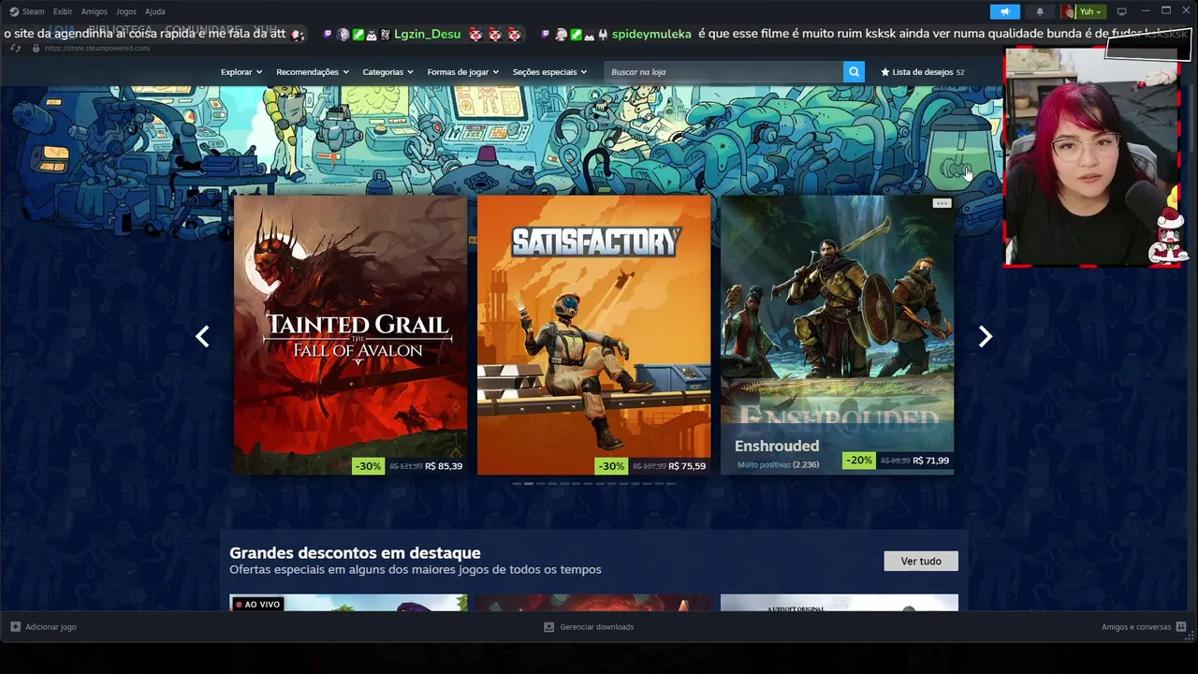Open the Amigos menu
Viewport: 1198px width, 674px height.
coord(94,11)
